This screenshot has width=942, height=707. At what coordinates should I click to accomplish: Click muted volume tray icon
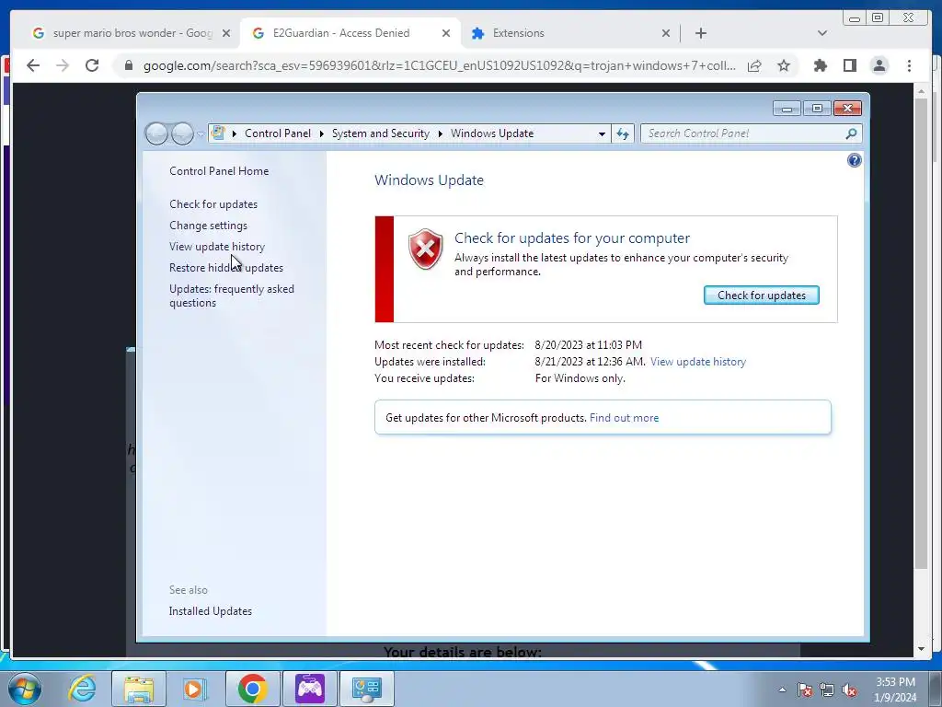[849, 690]
